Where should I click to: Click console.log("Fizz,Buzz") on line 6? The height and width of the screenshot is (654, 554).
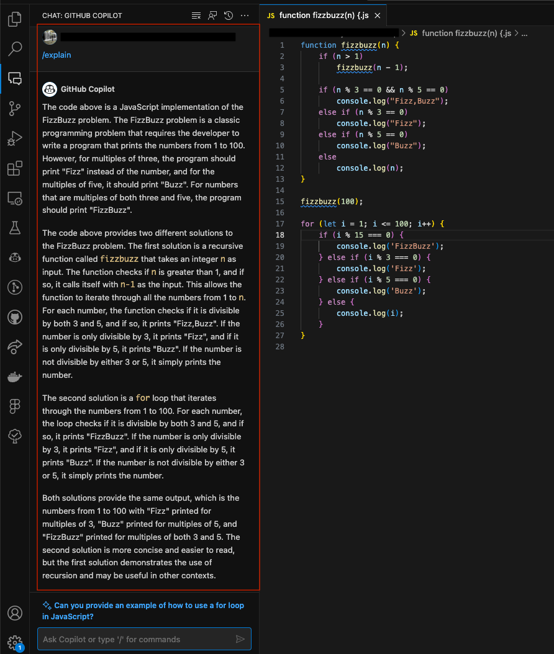pos(392,101)
